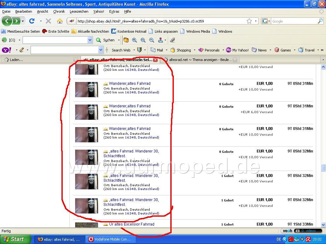Screen dimensions: 326x244
Task: Open the address bar history dropdown
Action: pyautogui.click(x=256, y=21)
